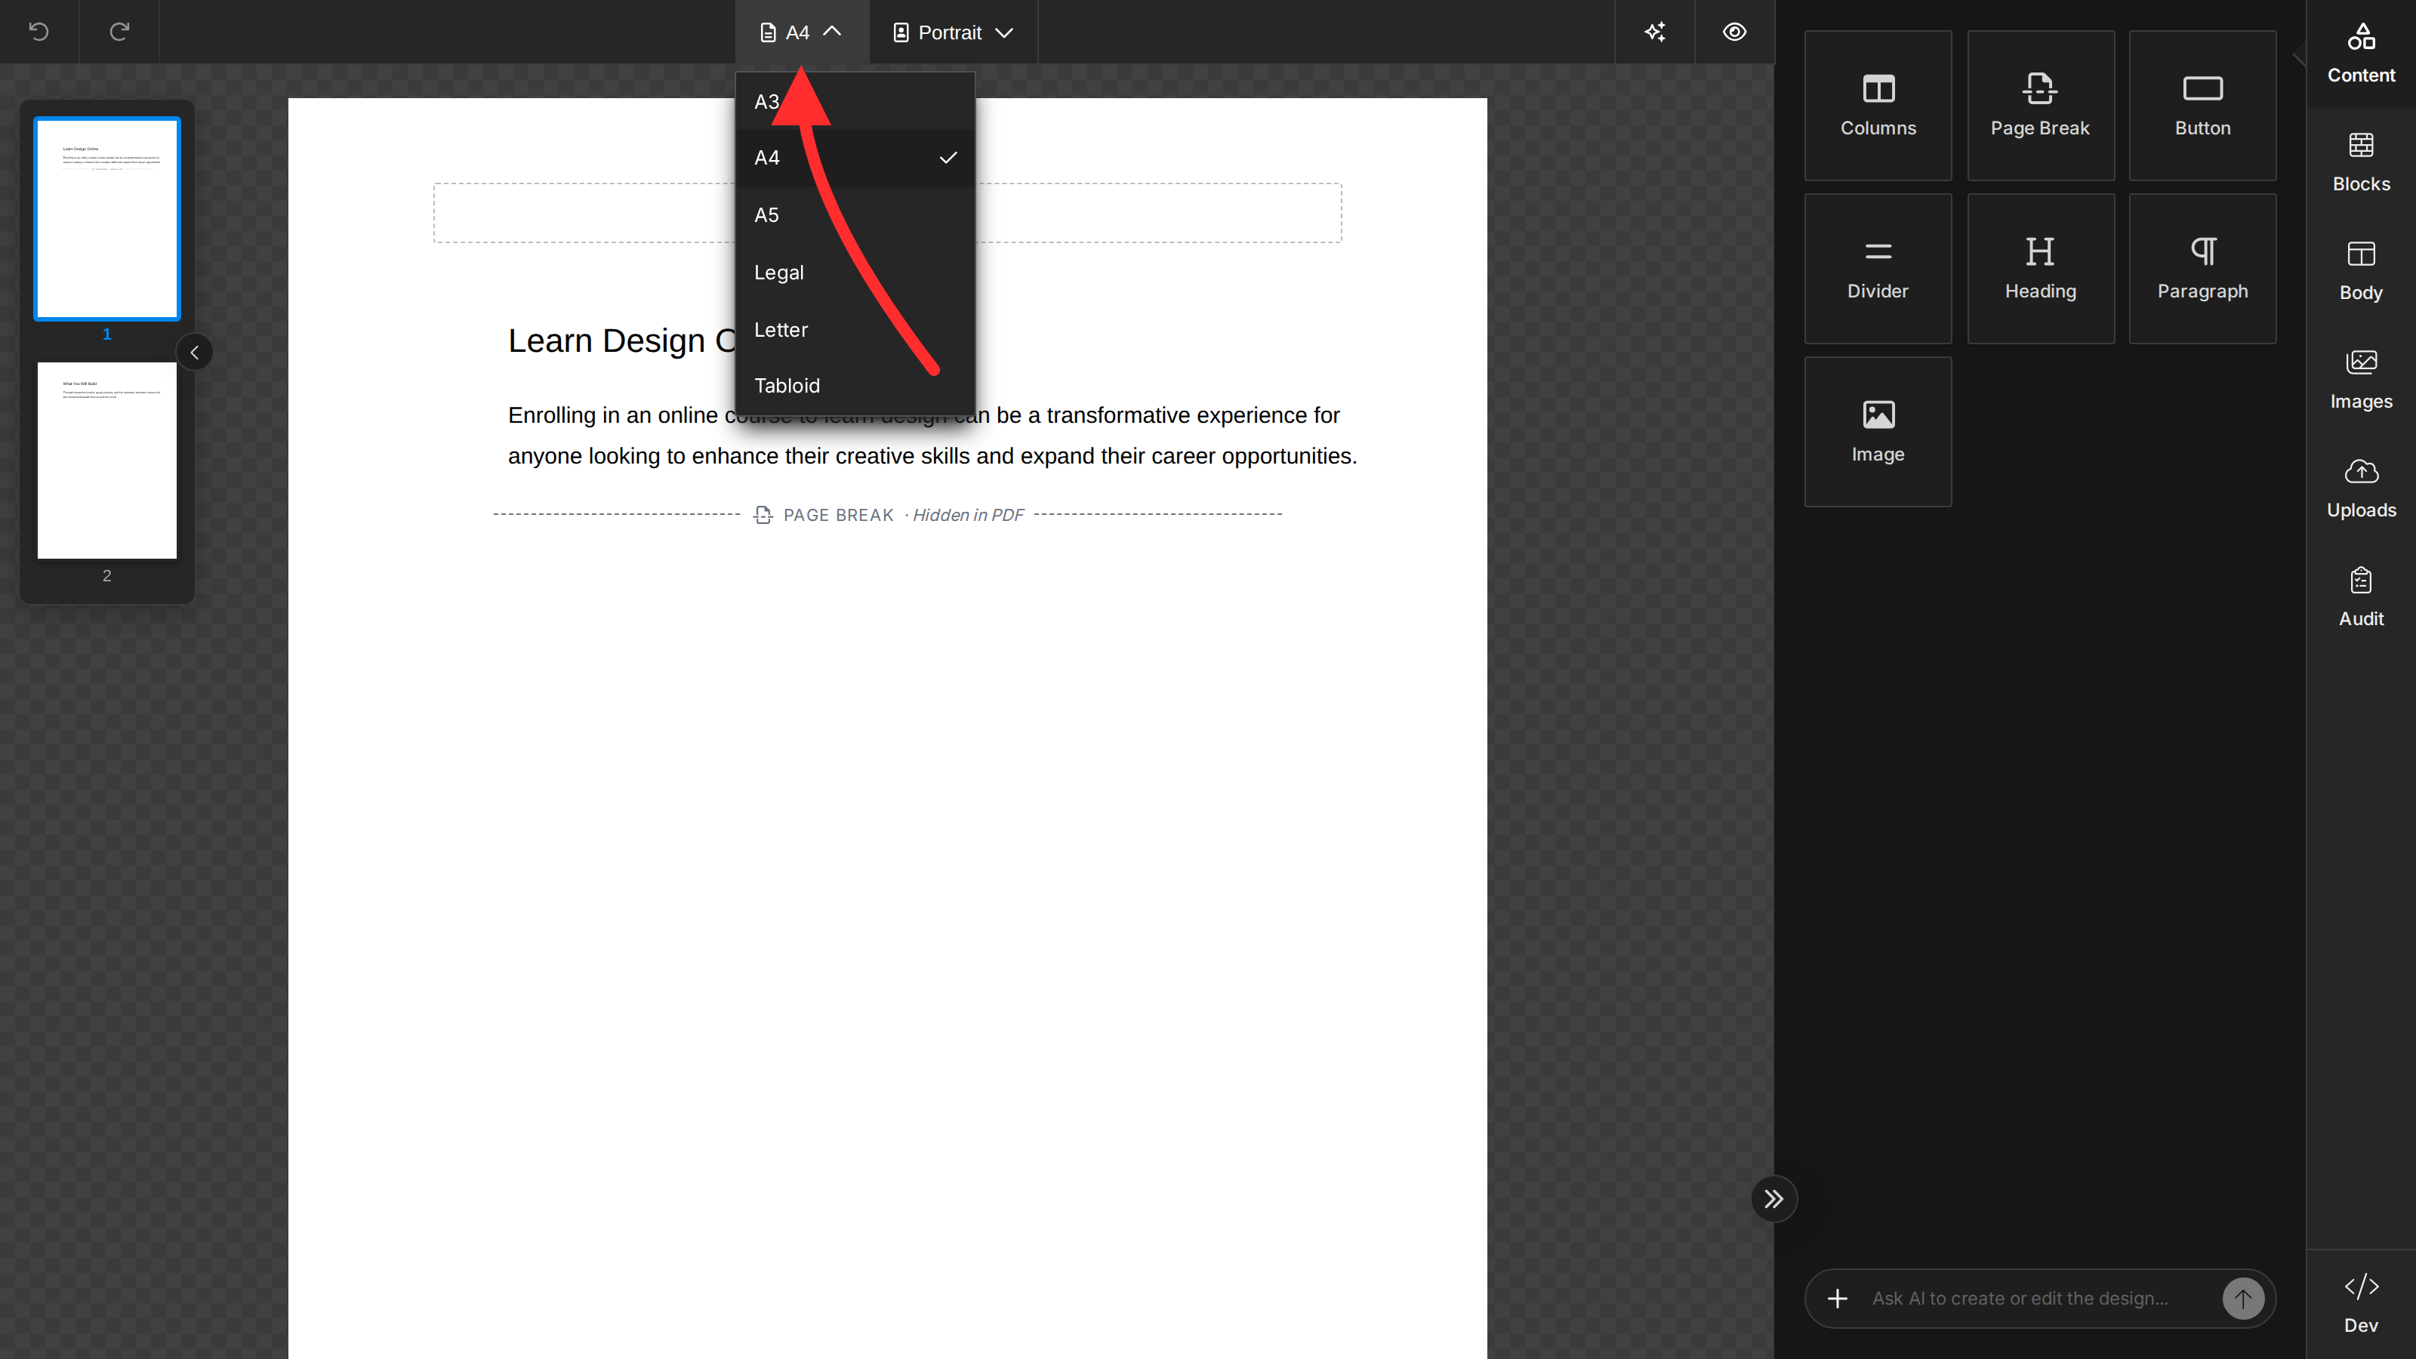Add an Image element
The image size is (2416, 1359).
[1878, 431]
